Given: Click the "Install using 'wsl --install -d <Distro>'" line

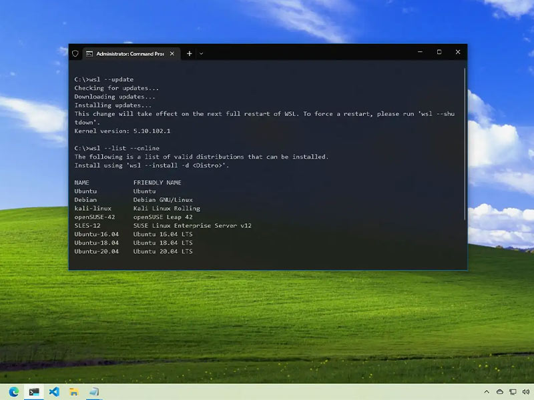Looking at the screenshot, I should click(152, 165).
